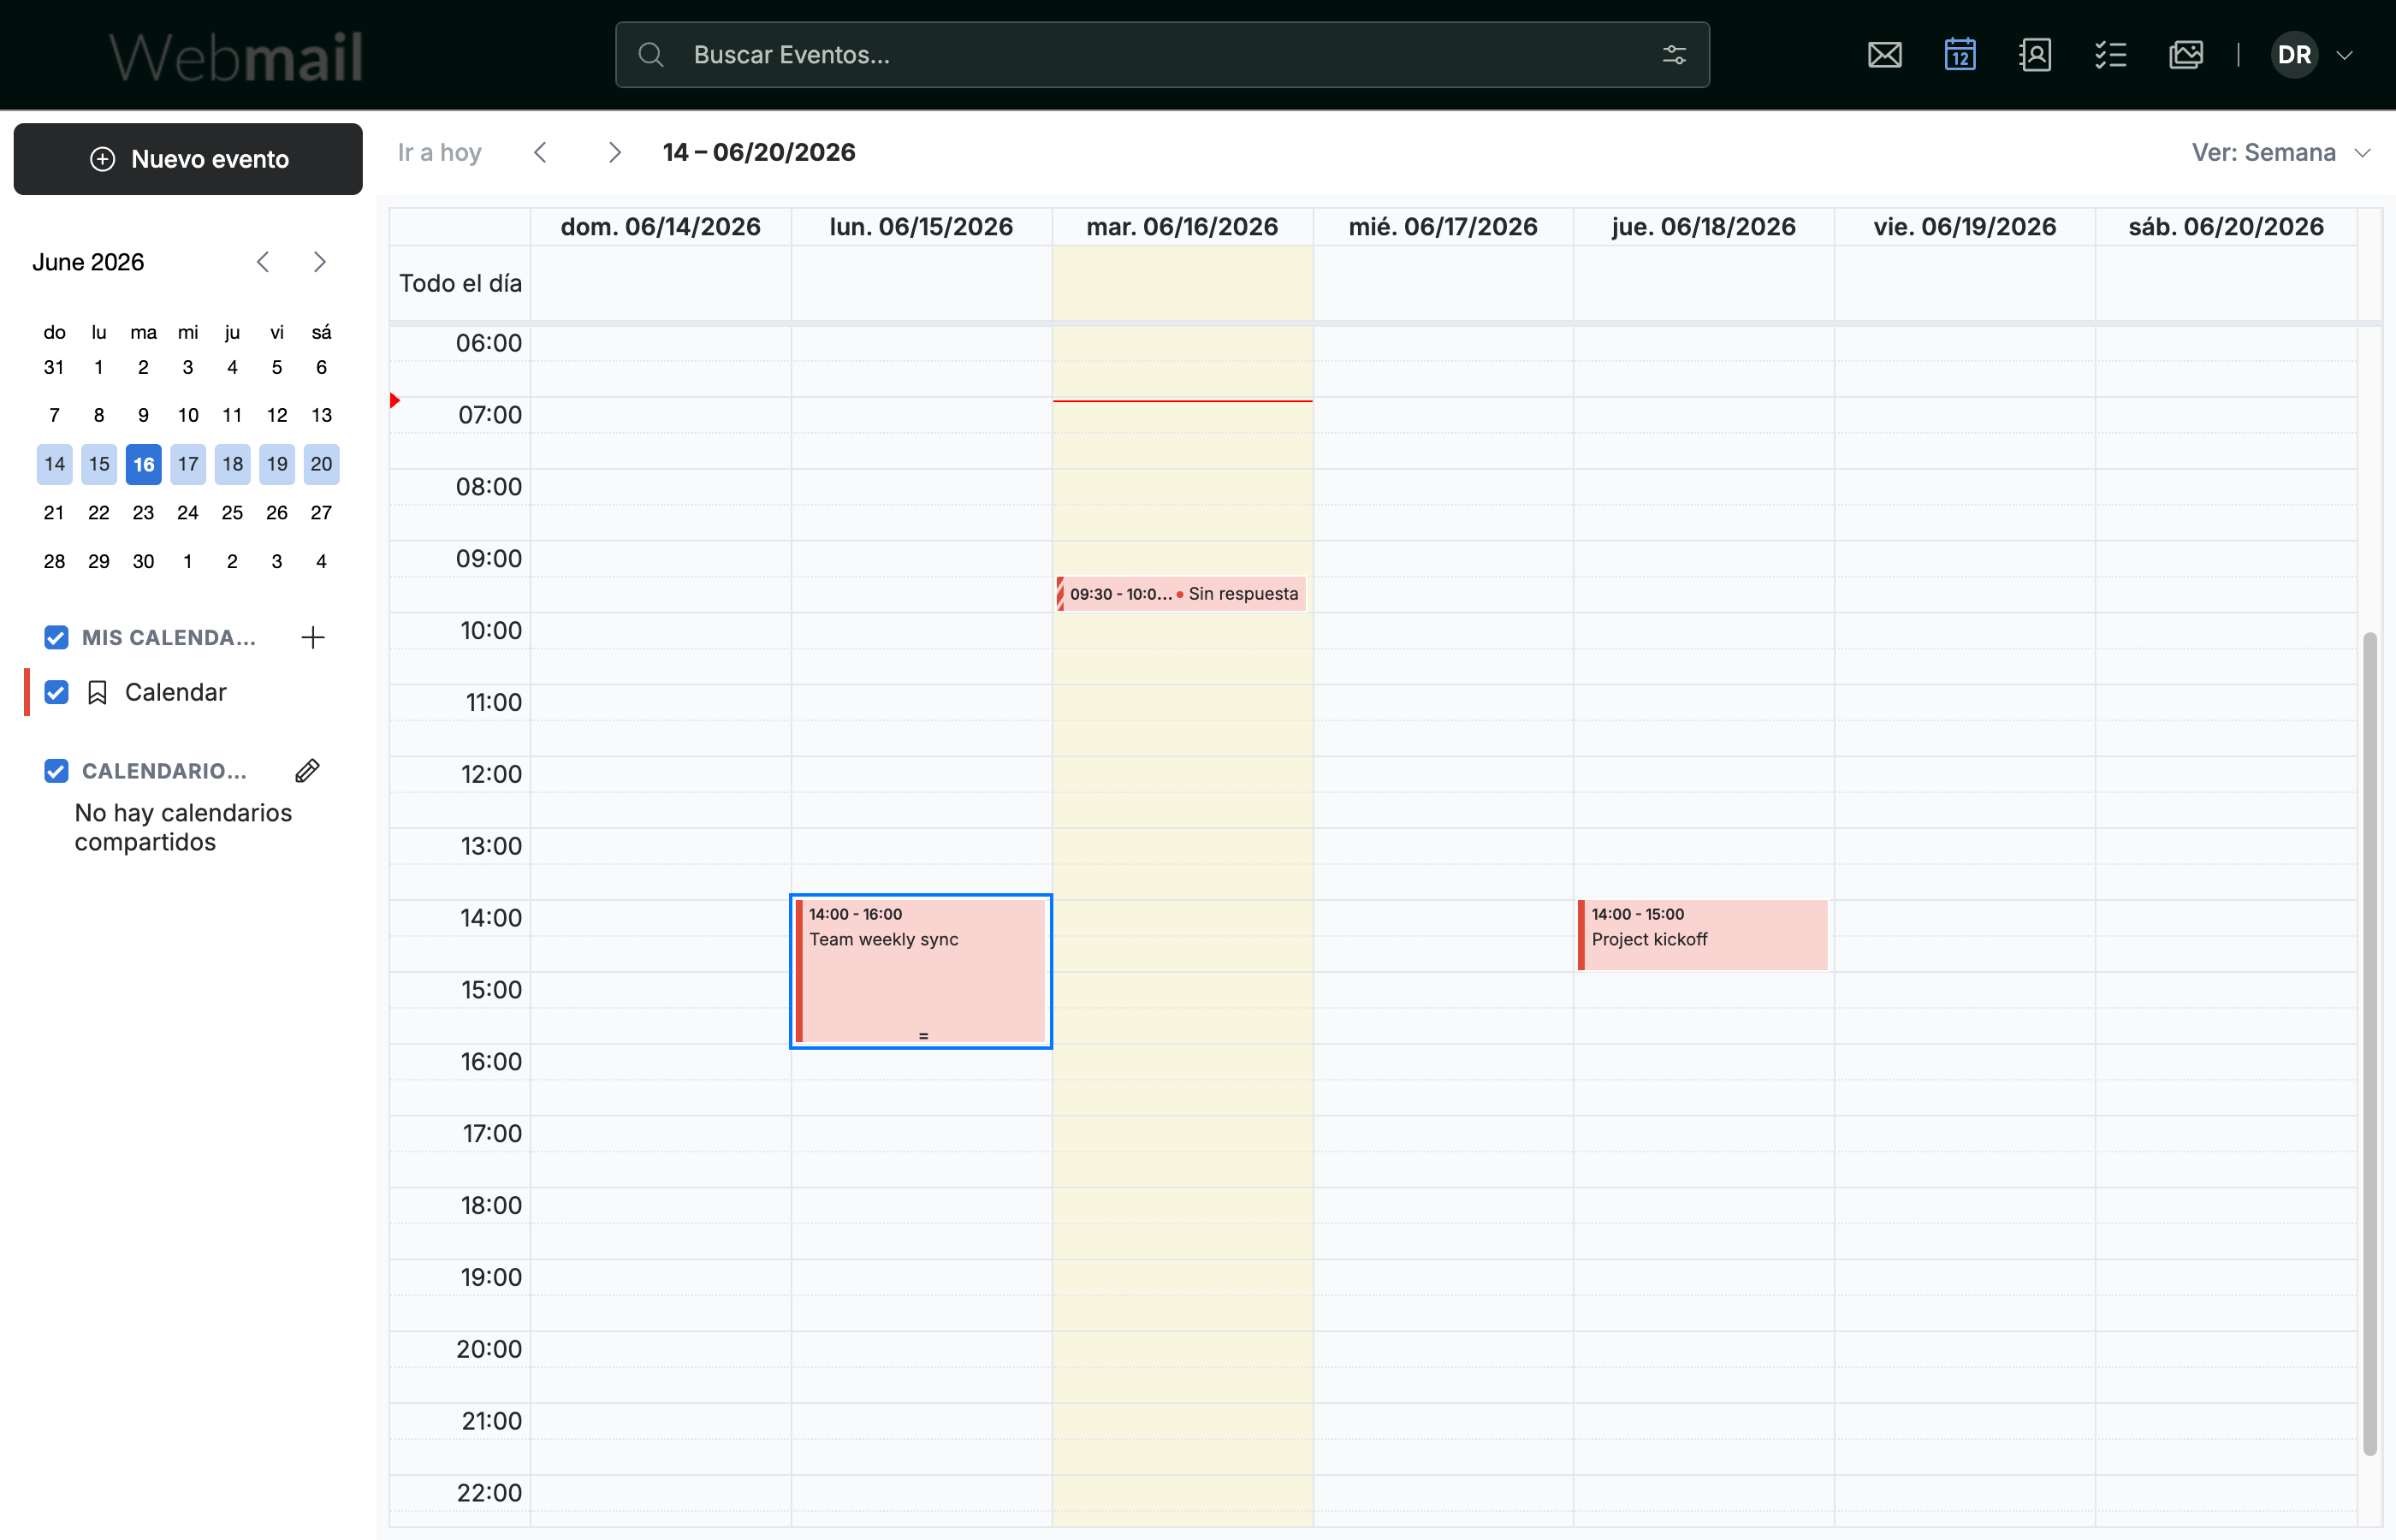Click the Buscar Eventos search field
Image resolution: width=2396 pixels, height=1540 pixels.
pos(1162,55)
